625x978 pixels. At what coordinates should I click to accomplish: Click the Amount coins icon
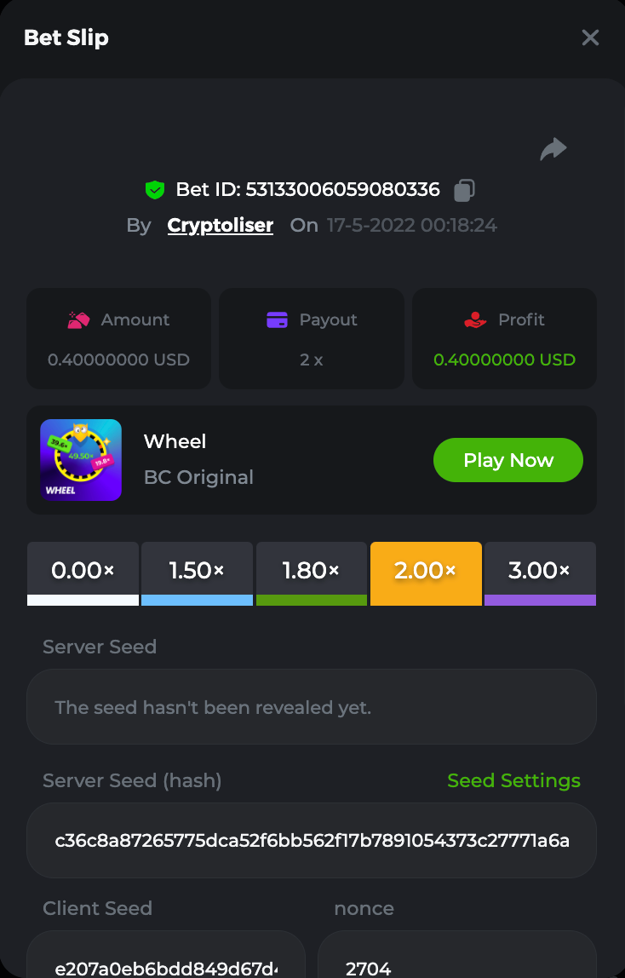[x=79, y=320]
